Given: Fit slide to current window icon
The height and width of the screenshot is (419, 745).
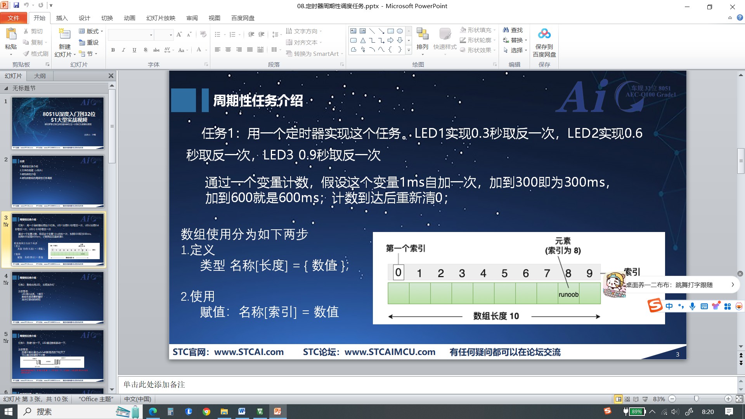Looking at the screenshot, I should coord(739,399).
